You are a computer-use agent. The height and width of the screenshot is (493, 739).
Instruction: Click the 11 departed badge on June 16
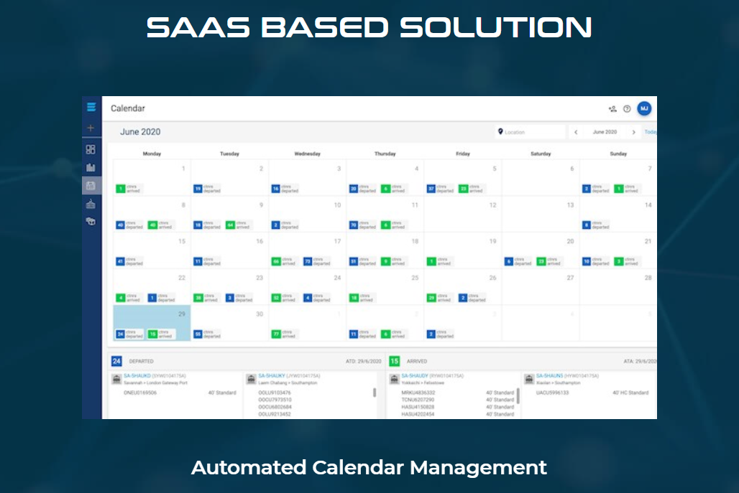click(x=207, y=261)
